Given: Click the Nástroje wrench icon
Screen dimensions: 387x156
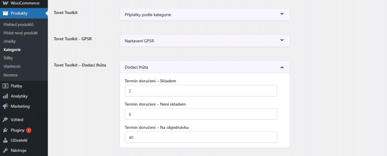Looking at the screenshot, I should coord(5,150).
